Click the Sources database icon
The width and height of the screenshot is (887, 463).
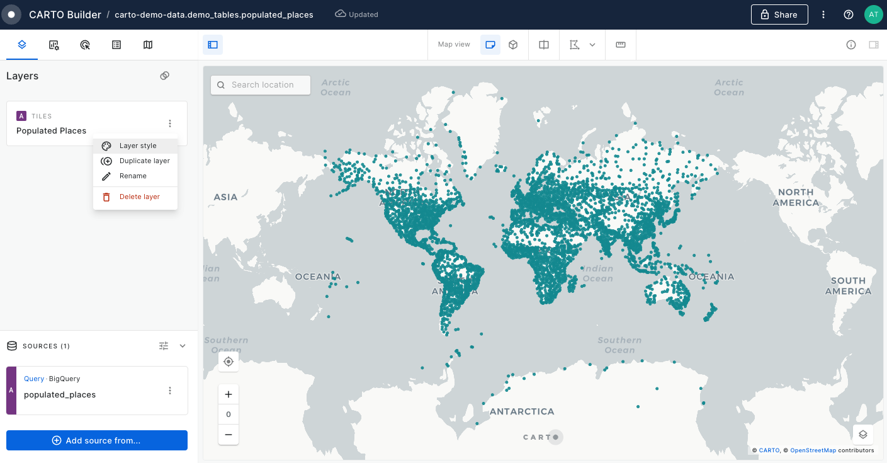[x=12, y=346]
